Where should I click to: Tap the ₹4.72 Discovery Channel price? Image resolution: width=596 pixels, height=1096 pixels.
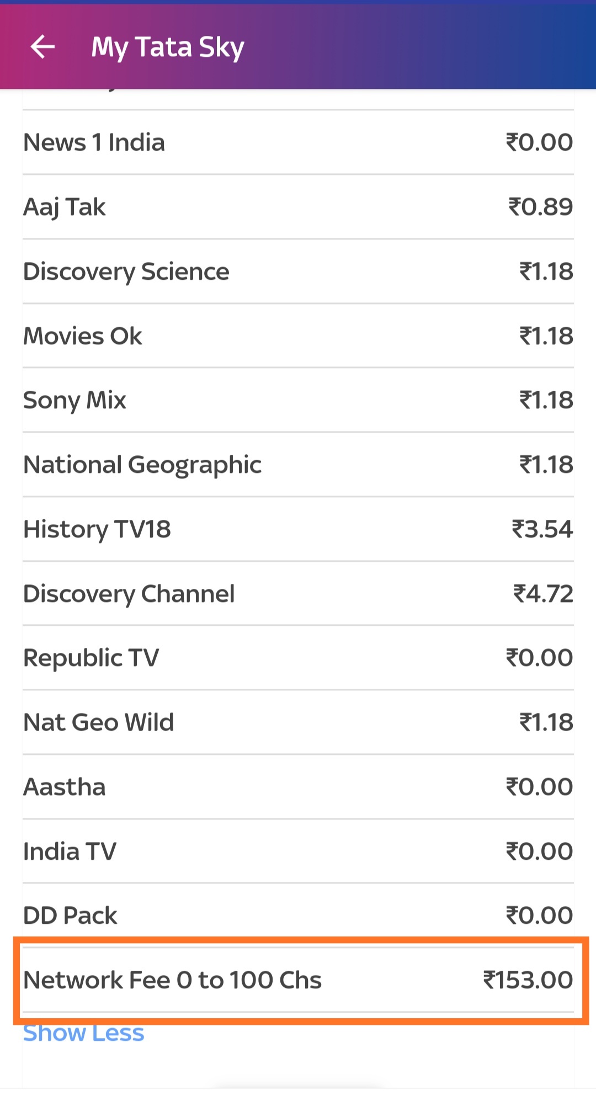tap(544, 594)
